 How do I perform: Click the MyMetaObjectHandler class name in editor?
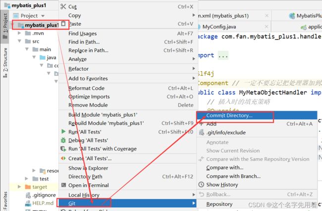[x=273, y=92]
